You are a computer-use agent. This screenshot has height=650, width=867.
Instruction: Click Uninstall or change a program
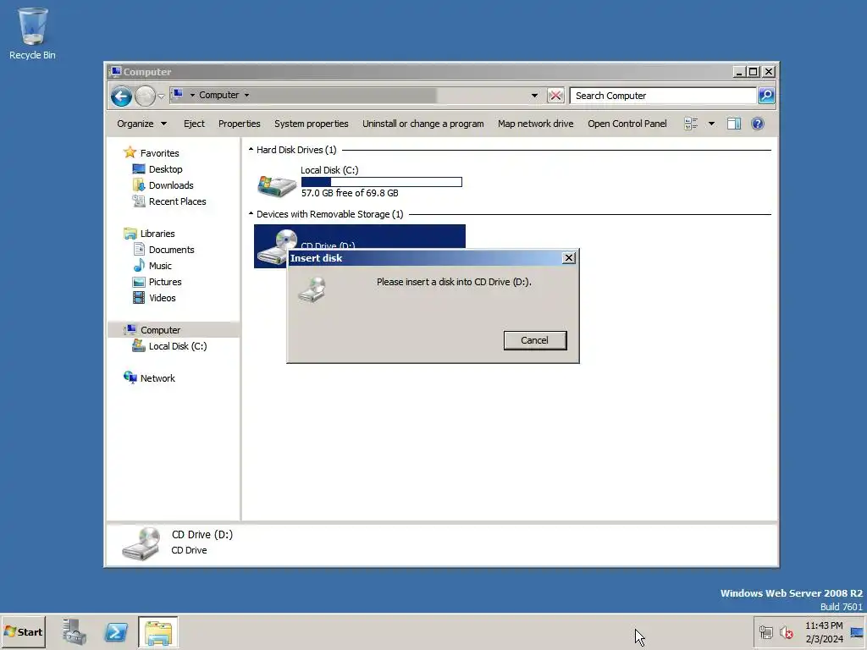[423, 124]
